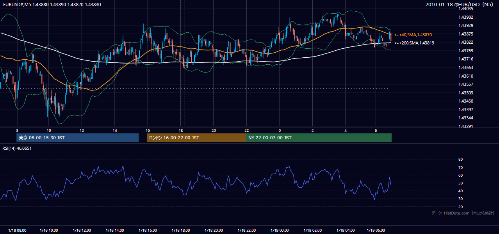Click RSI scale value 40
Viewport: 499px width, 234px height.
[460, 191]
